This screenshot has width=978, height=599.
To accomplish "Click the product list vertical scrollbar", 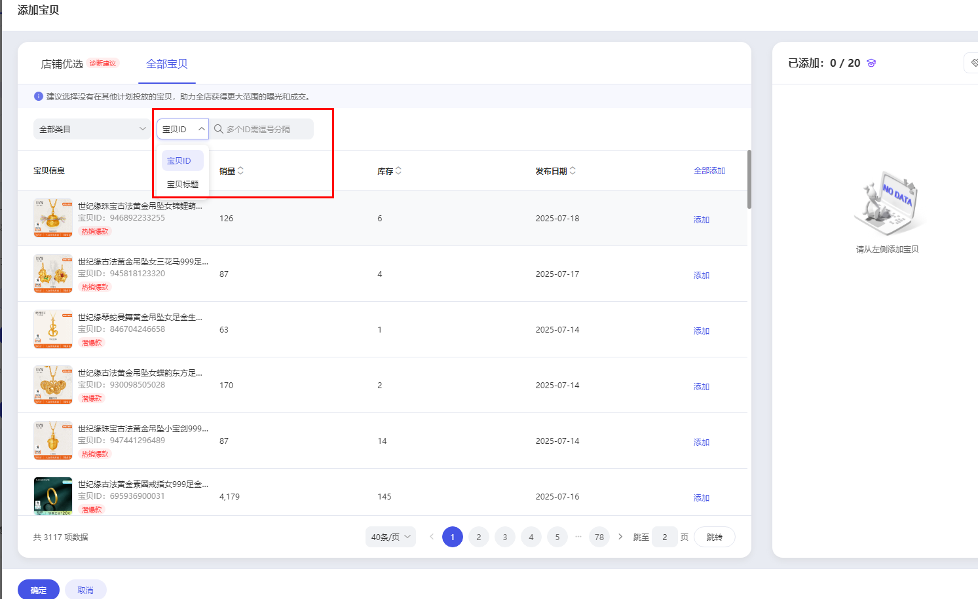I will coord(749,180).
